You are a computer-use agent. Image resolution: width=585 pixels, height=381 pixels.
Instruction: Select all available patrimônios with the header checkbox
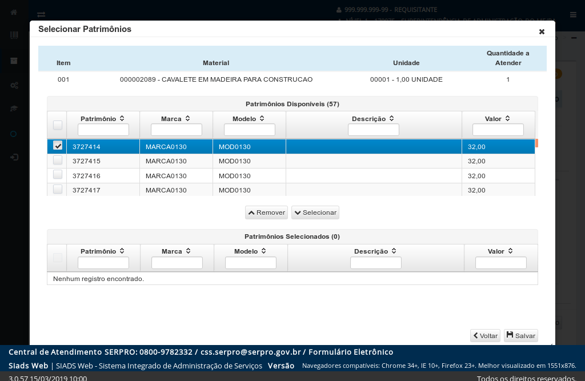pyautogui.click(x=58, y=125)
